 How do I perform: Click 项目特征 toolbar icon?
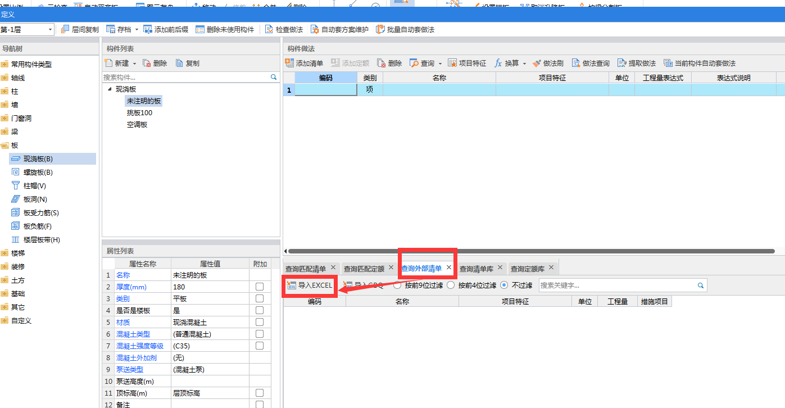tap(452, 63)
